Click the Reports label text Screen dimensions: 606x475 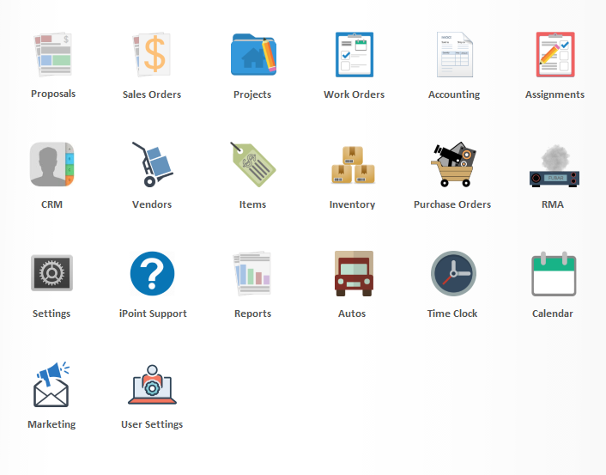252,314
